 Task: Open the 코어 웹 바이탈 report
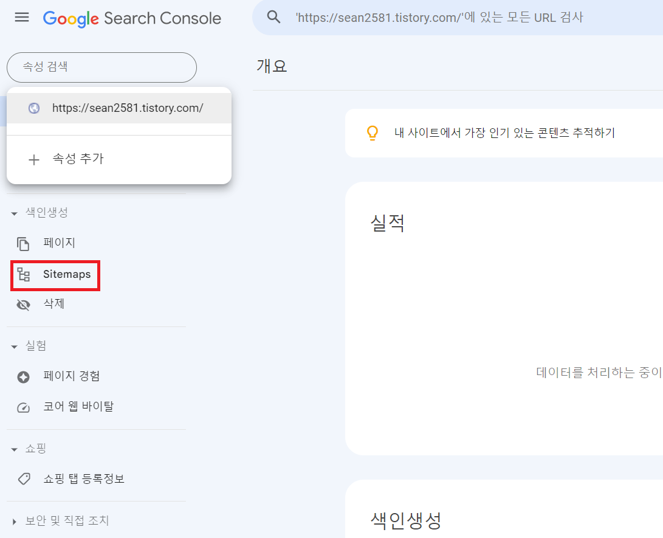pos(78,407)
